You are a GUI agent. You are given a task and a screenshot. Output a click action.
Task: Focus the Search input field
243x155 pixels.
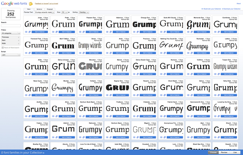(x=11, y=26)
